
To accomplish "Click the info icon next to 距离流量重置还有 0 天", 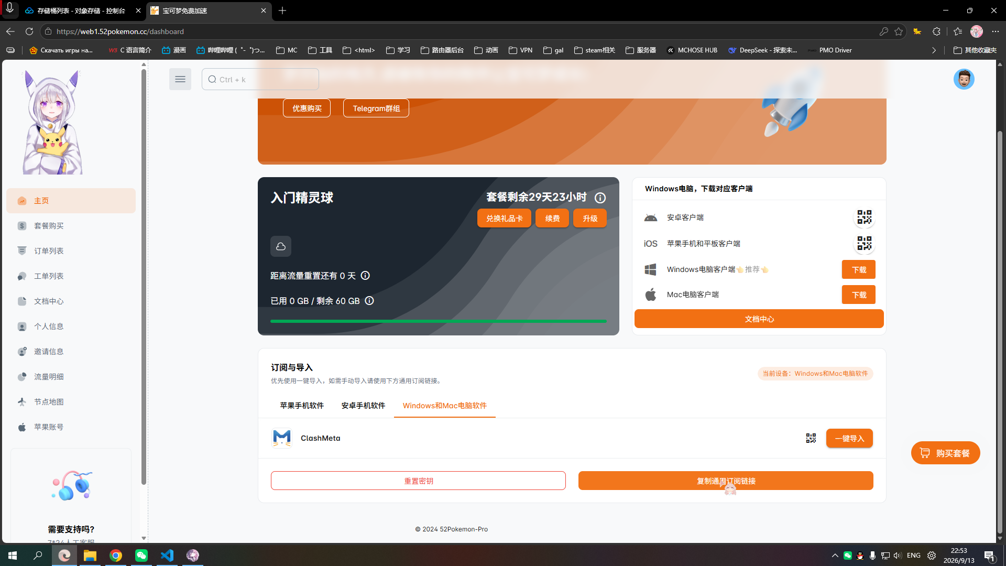I will click(365, 275).
